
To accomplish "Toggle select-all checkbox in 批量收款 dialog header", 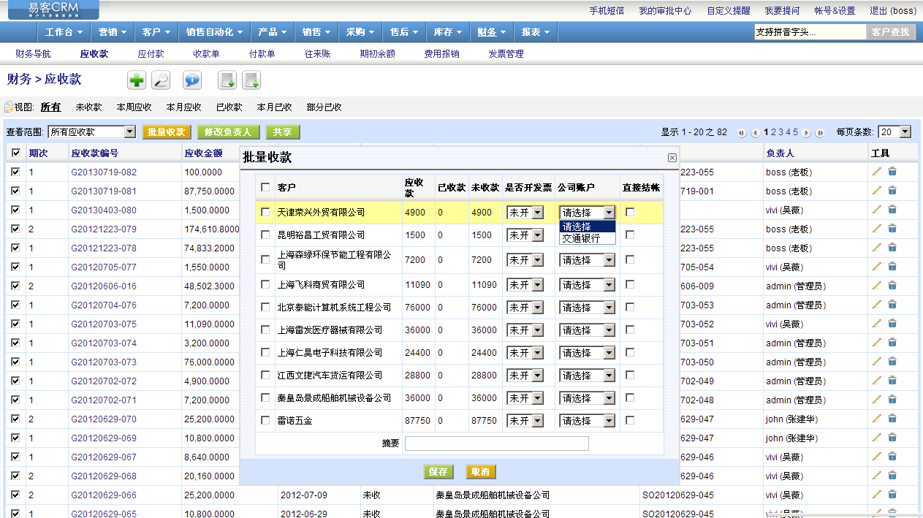I will [x=266, y=188].
